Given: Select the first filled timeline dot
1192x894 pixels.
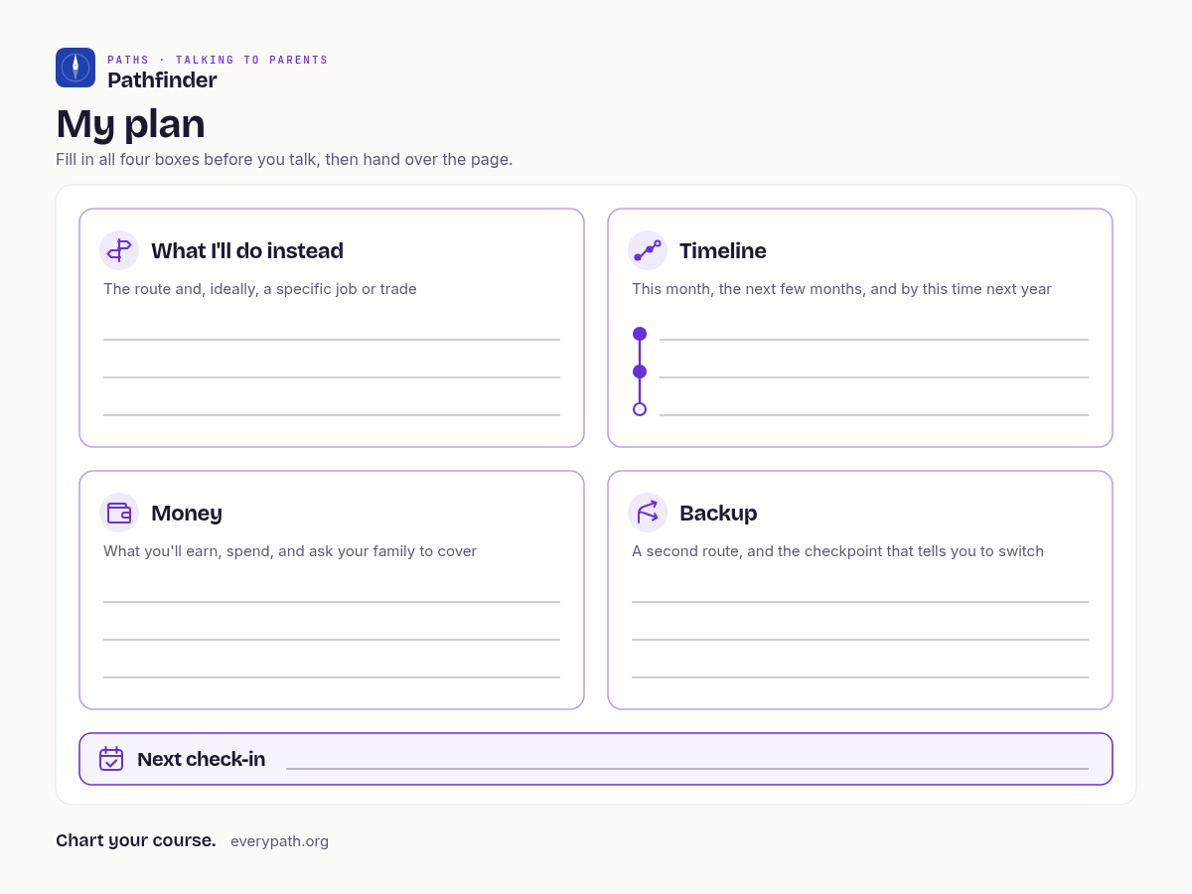Looking at the screenshot, I should click(640, 334).
